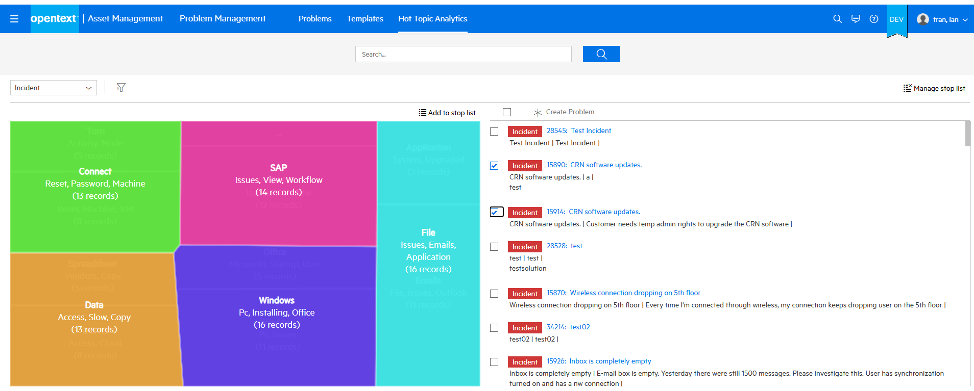Toggle the select-all checkbox beside Create Problem
The image size is (974, 391).
[507, 112]
